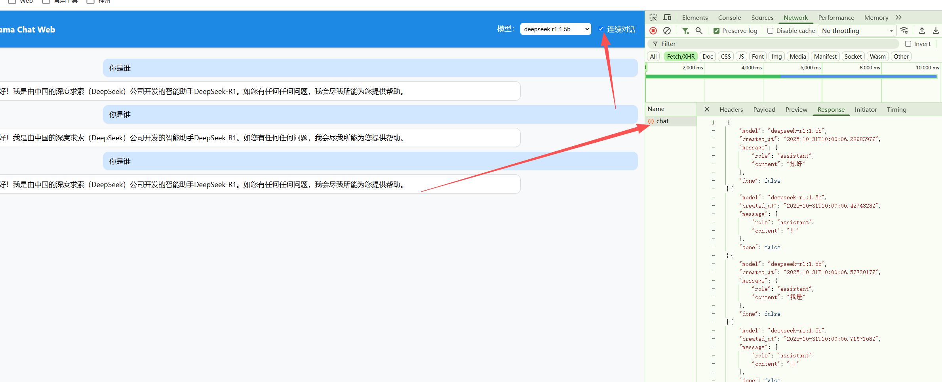The image size is (942, 382).
Task: Clear the network log
Action: tap(667, 31)
